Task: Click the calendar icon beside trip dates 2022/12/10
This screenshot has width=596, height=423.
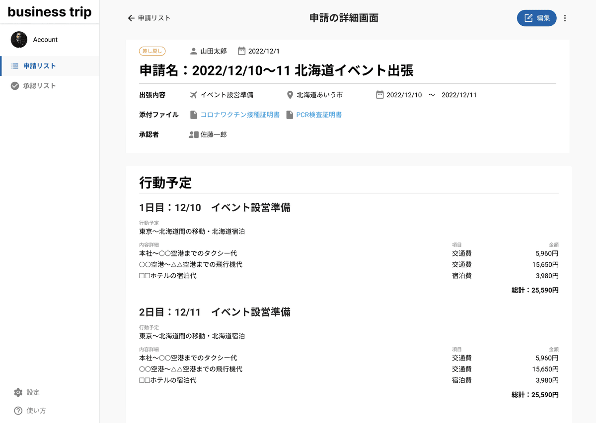Action: pos(380,95)
